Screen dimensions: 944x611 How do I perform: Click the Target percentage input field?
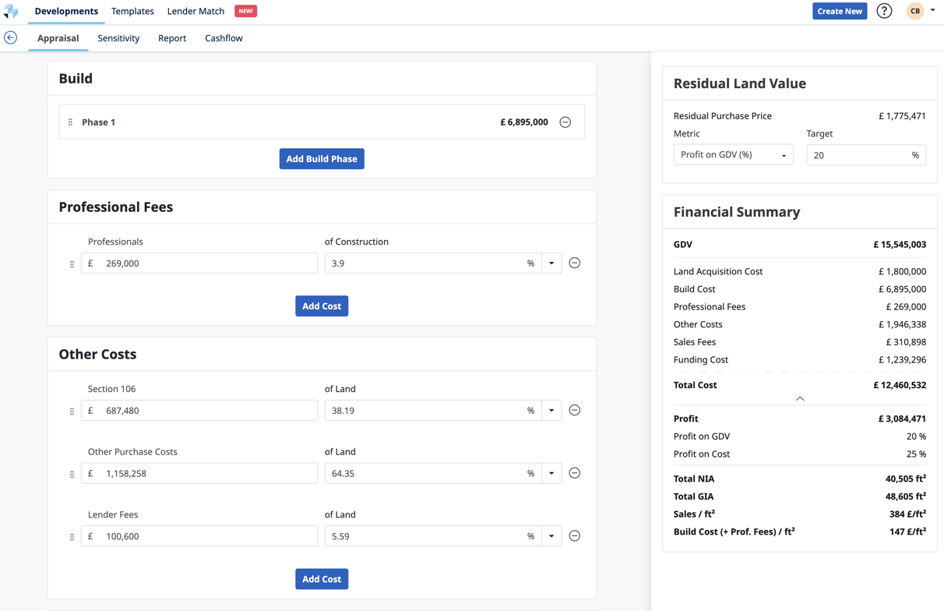[858, 155]
